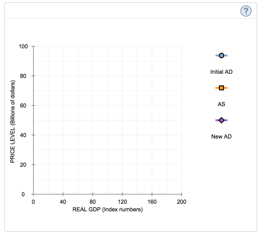
Task: Select the Initial AD legend label
Action: click(x=221, y=72)
